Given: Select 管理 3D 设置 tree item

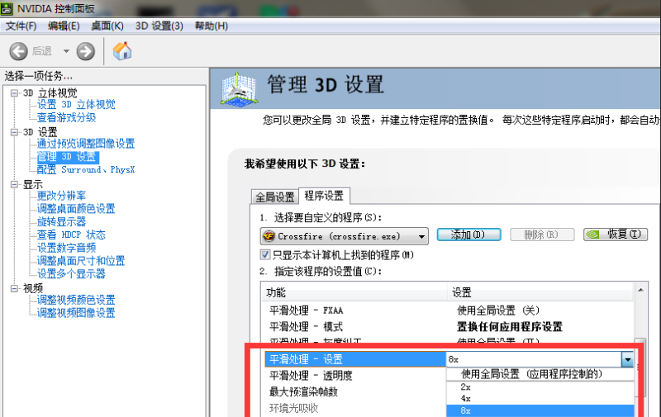Looking at the screenshot, I should pyautogui.click(x=68, y=157).
